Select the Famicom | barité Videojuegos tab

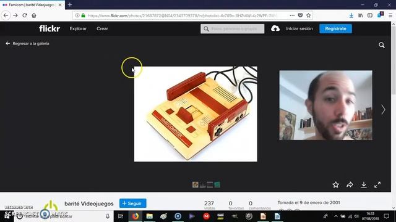tap(32, 5)
